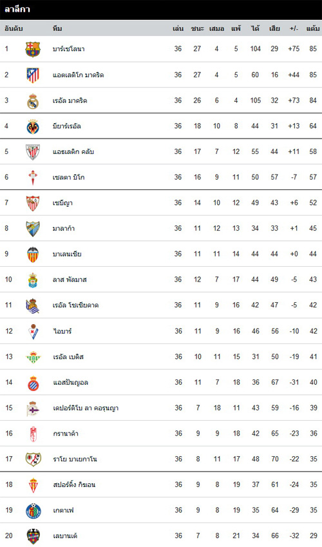This screenshot has height=547, width=322.
Task: Click the ทีม team column header
Action: click(x=57, y=28)
